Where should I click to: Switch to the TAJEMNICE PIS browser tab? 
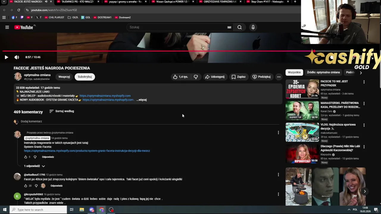click(x=77, y=2)
